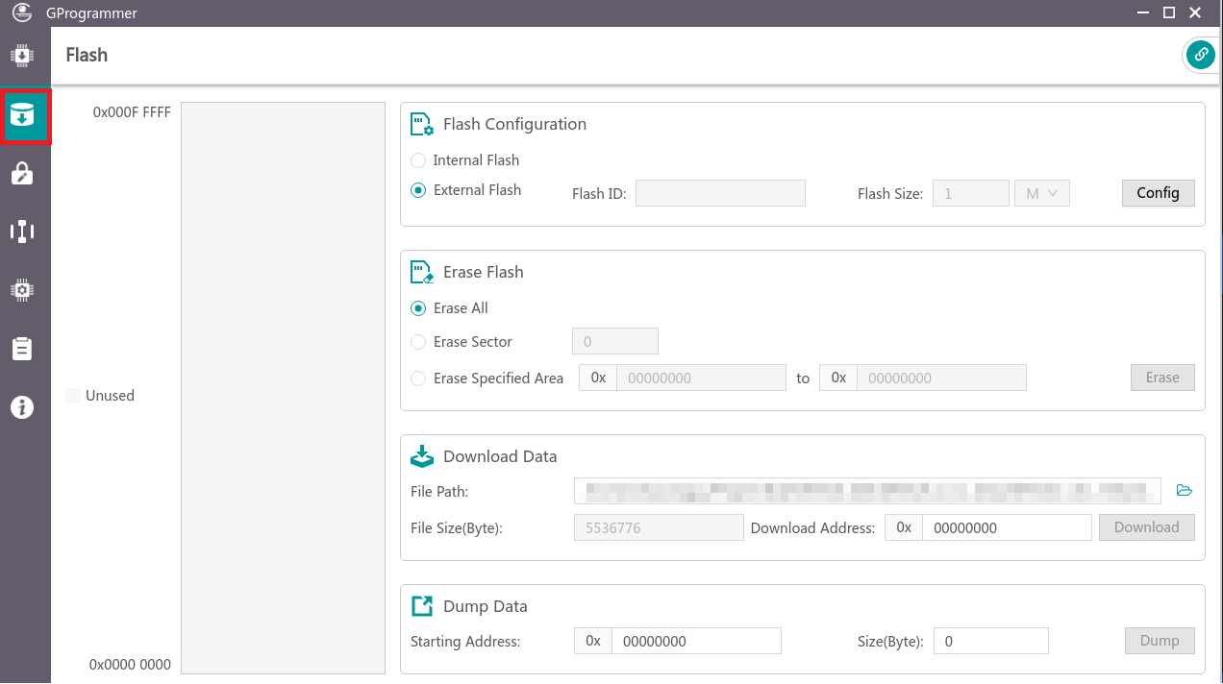The image size is (1223, 684).
Task: Click the Flash Size value field
Action: pos(971,193)
